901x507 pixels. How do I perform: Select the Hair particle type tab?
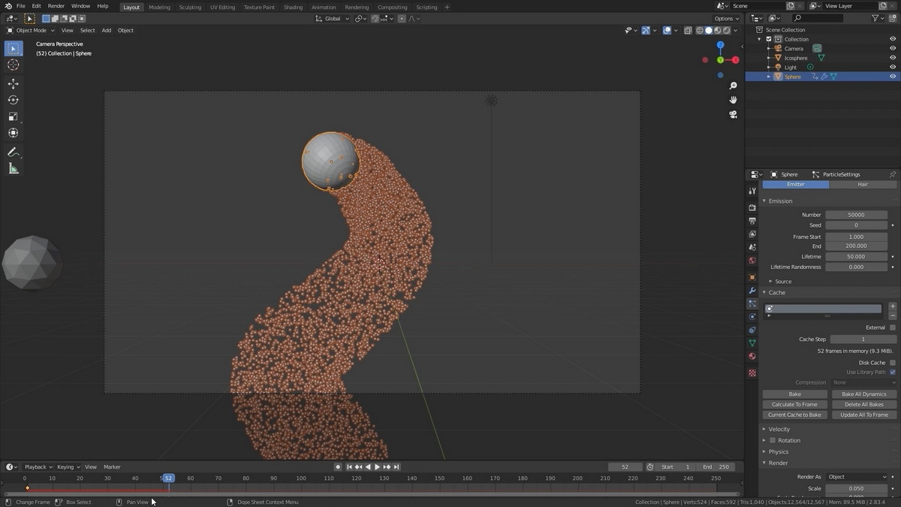click(x=863, y=184)
